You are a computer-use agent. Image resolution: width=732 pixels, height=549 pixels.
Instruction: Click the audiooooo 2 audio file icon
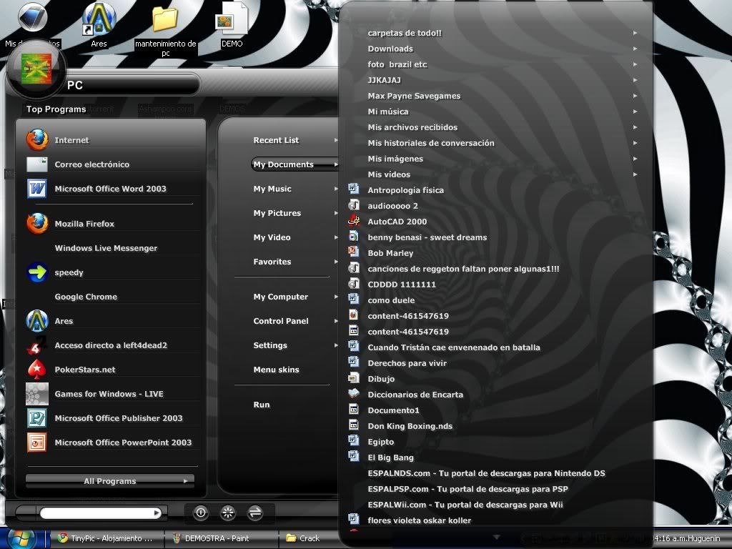coord(354,205)
